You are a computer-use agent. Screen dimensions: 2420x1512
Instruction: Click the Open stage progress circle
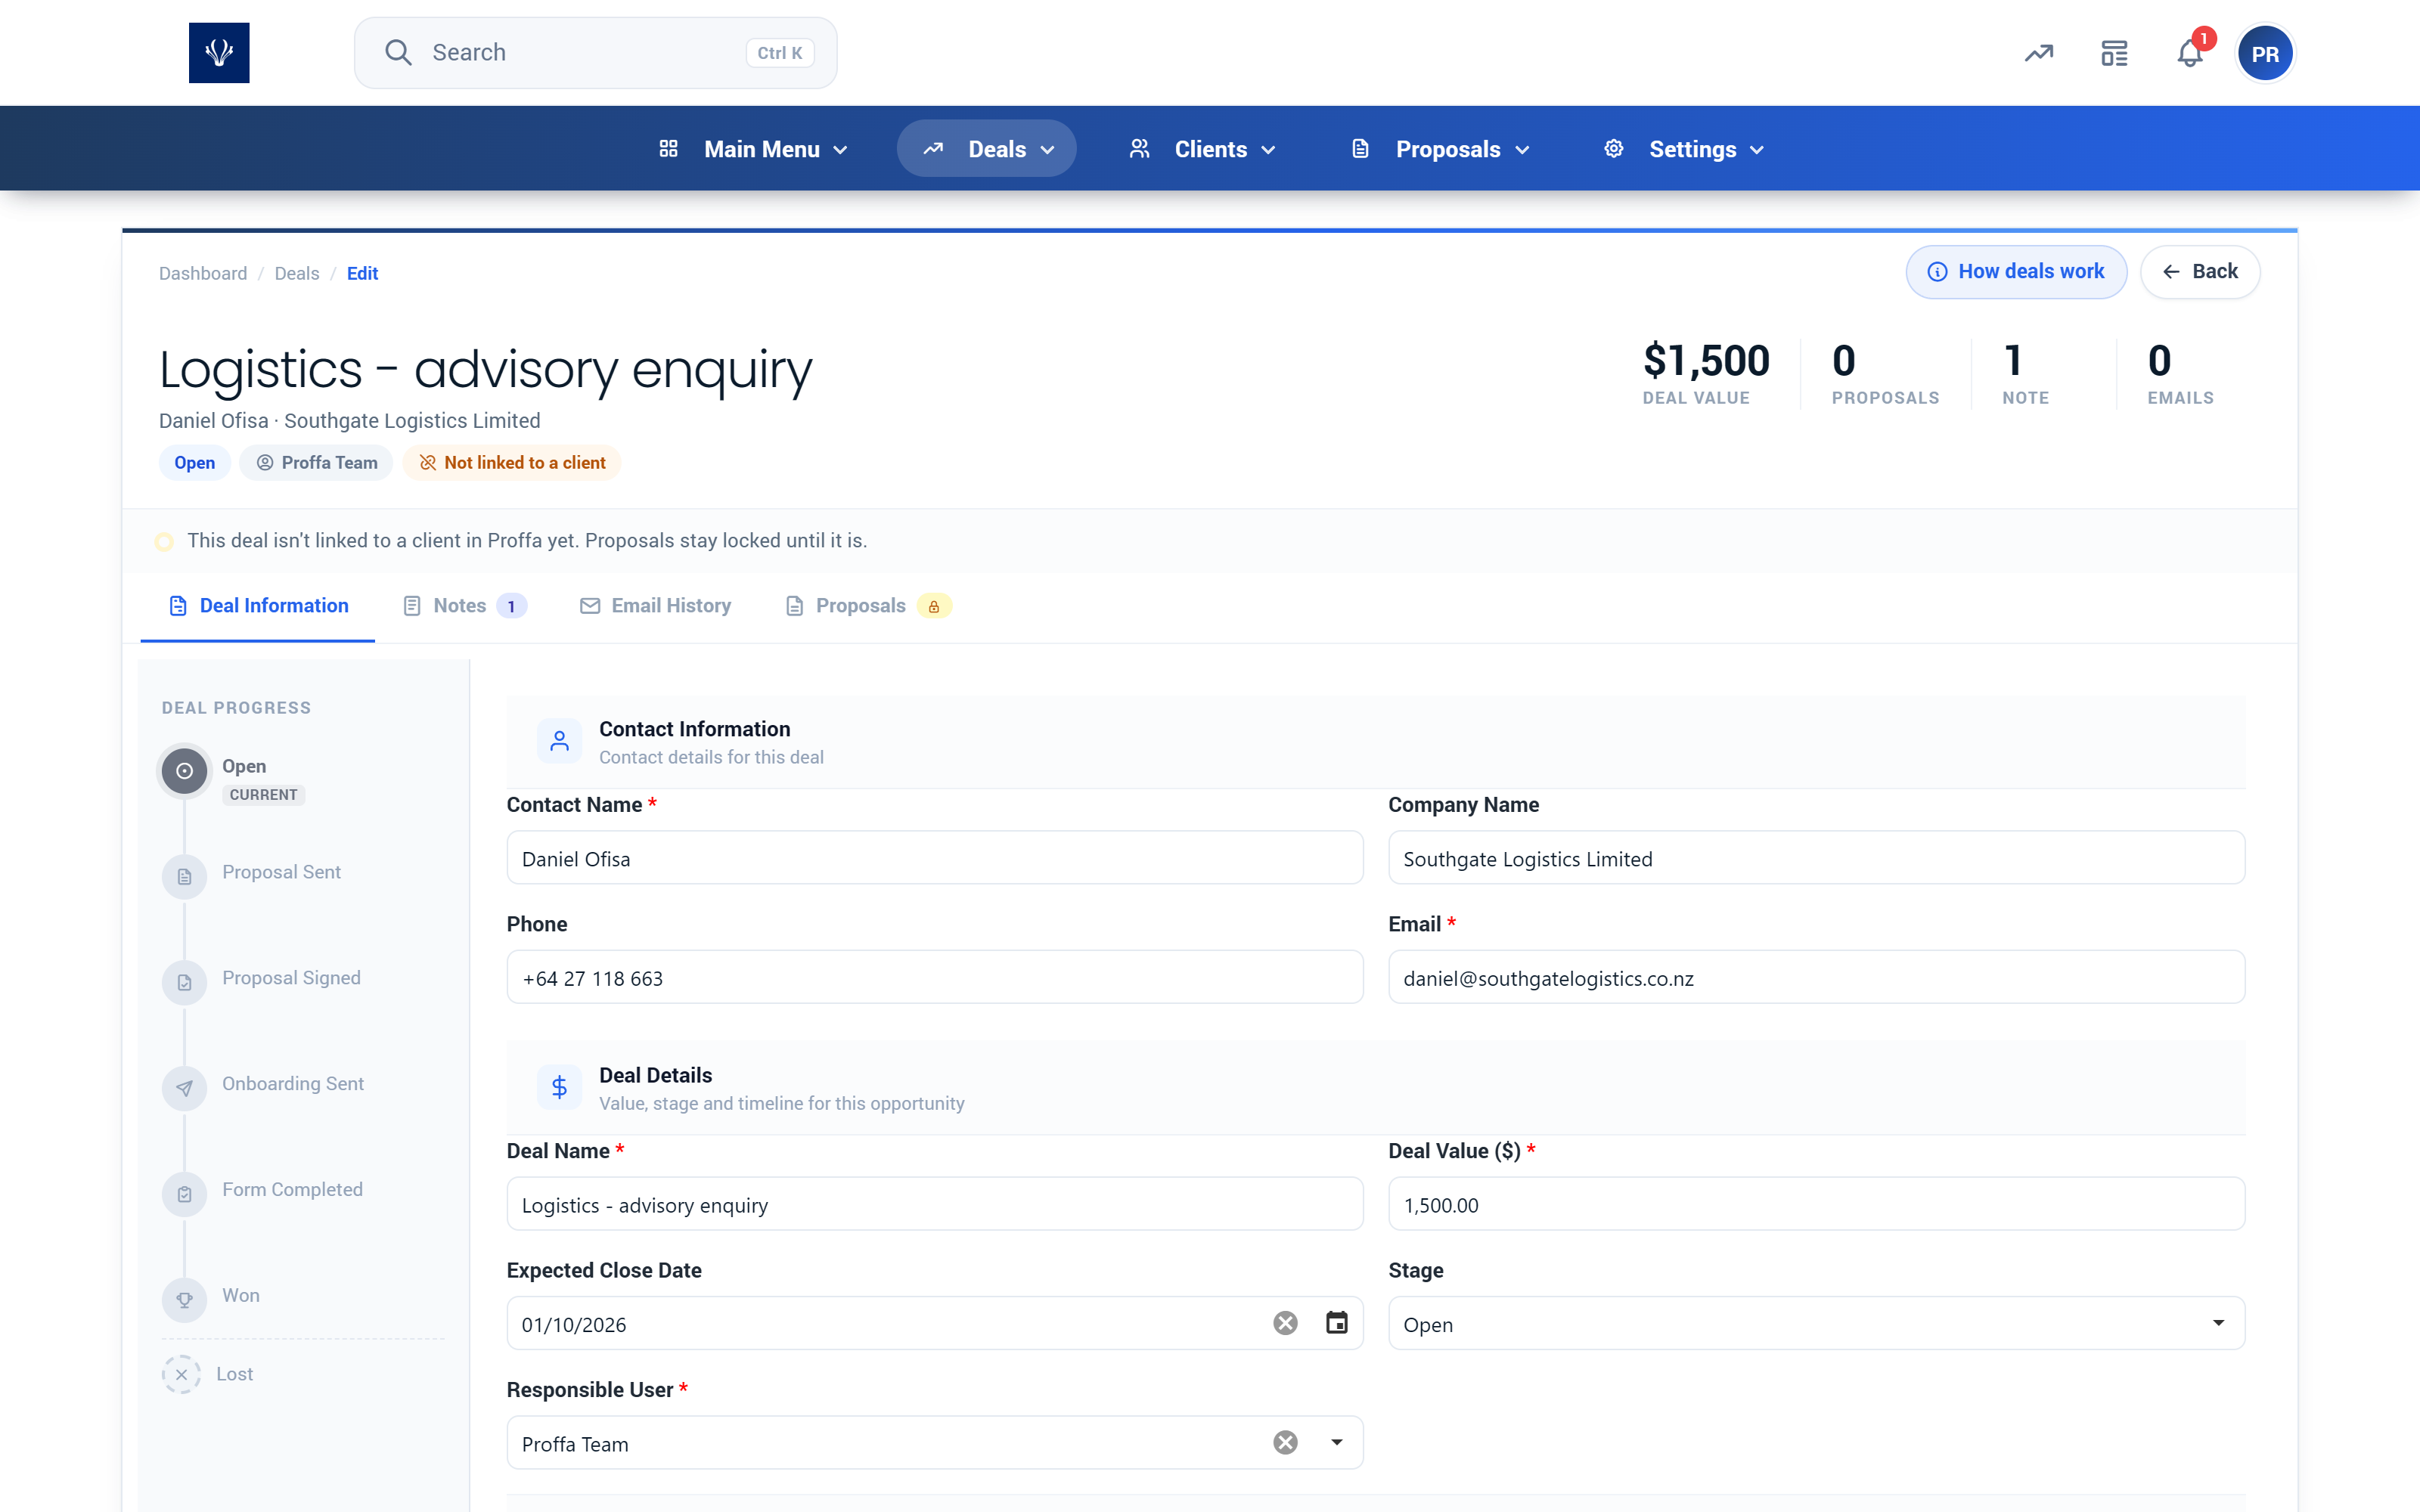184,771
